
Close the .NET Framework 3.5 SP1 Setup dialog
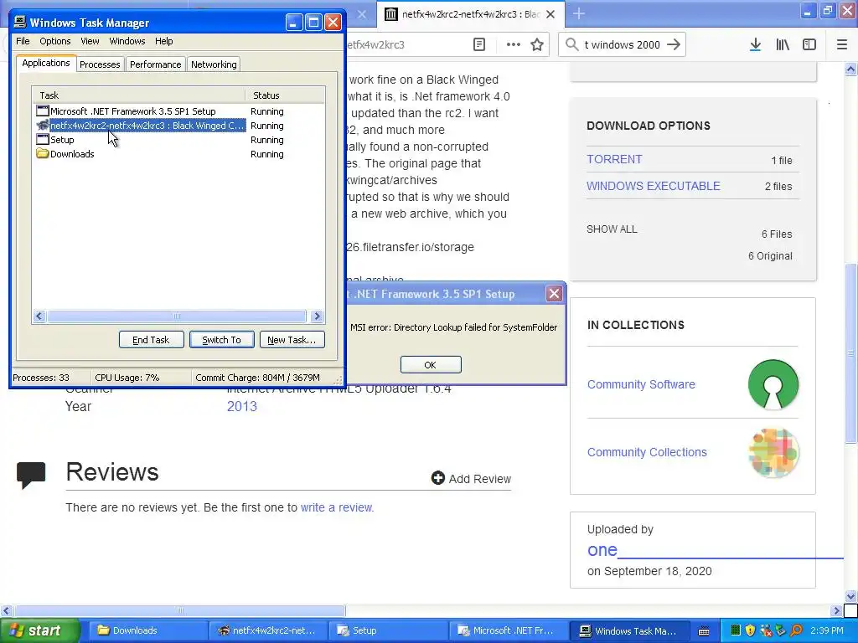click(555, 294)
